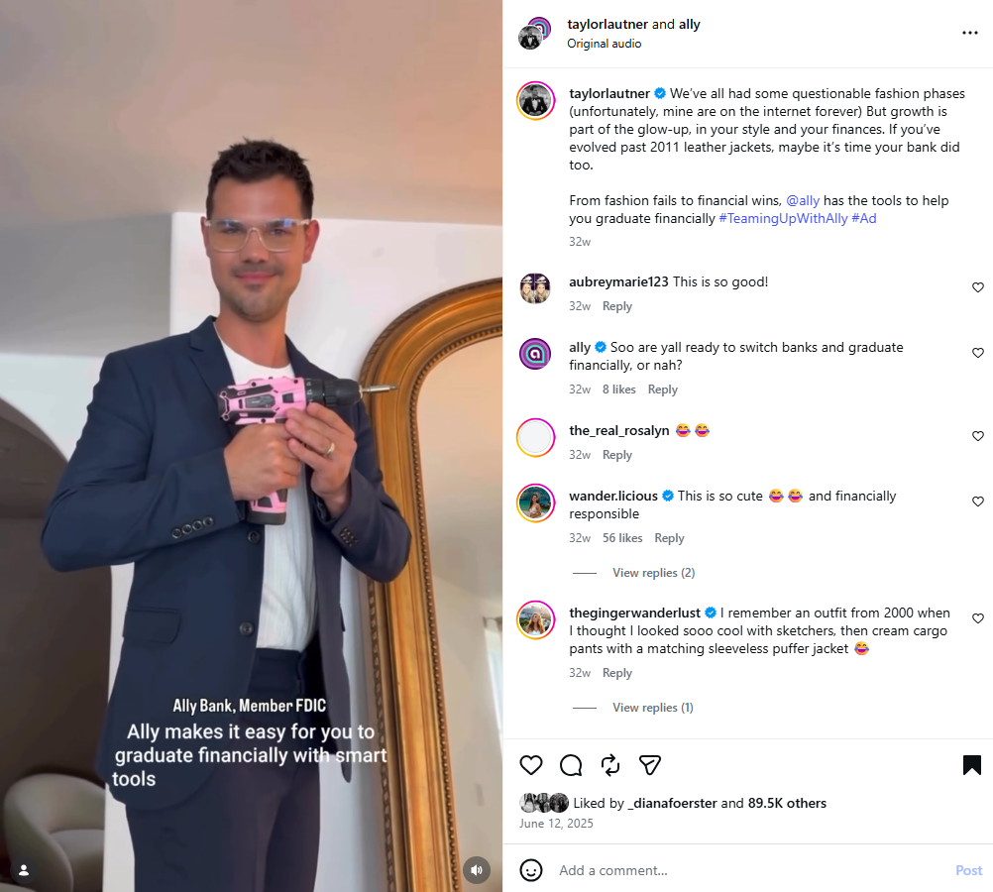Show tagged people icon on video

(x=24, y=870)
